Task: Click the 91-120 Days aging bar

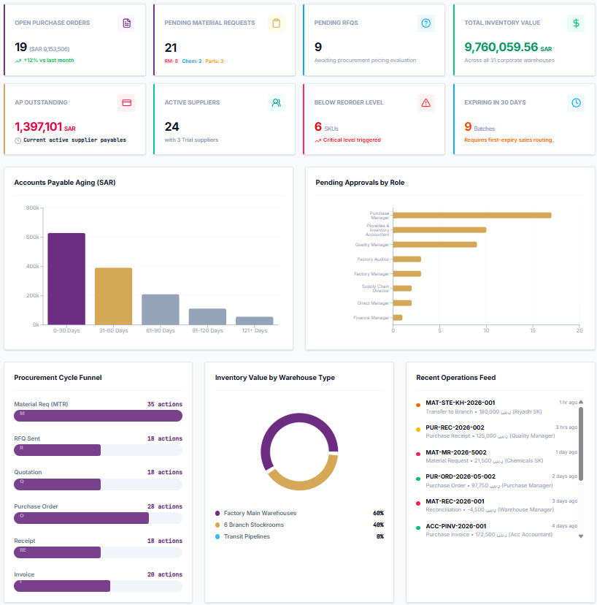Action: pos(207,316)
